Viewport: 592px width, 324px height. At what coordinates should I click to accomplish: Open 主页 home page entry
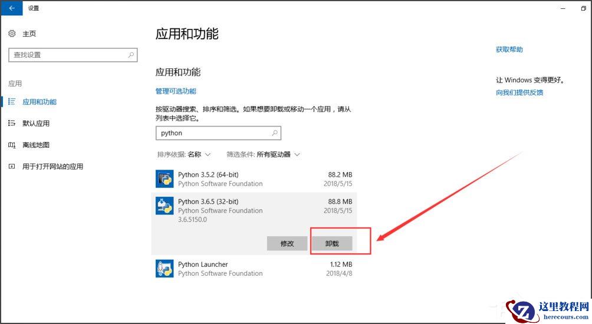(29, 34)
